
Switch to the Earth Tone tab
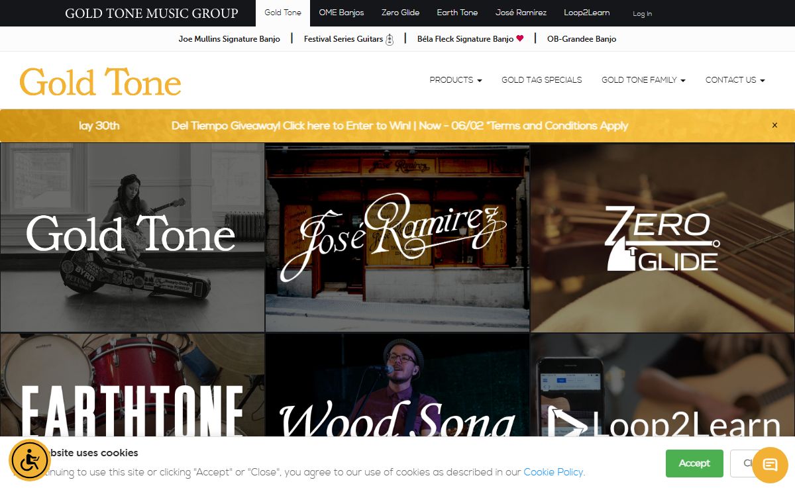point(457,13)
